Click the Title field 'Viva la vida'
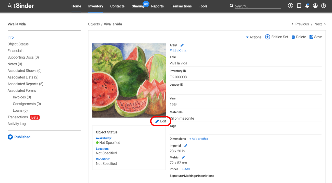This screenshot has width=332, height=183. pyautogui.click(x=245, y=63)
